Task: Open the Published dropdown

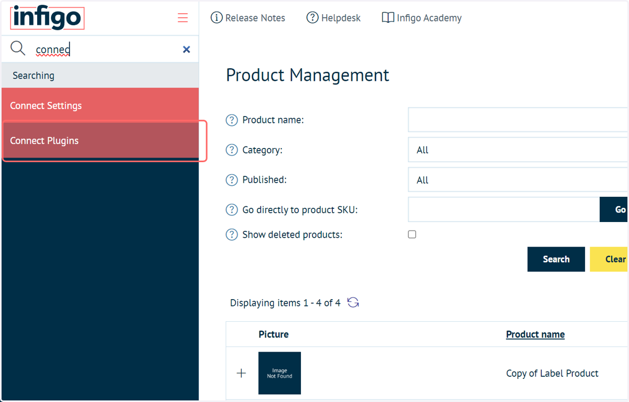Action: tap(518, 180)
